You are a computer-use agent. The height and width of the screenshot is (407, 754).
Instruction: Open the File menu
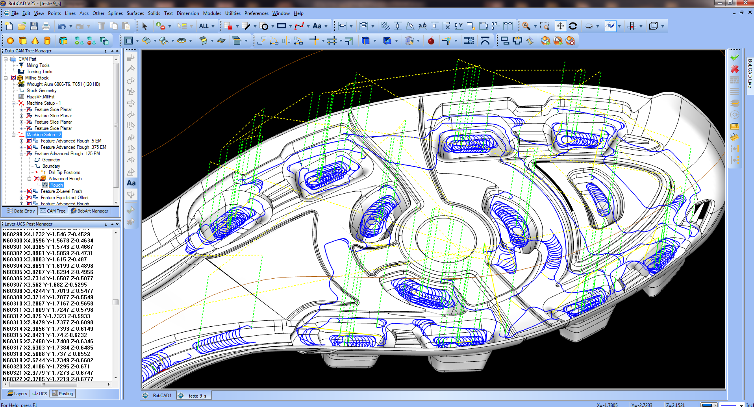[15, 13]
